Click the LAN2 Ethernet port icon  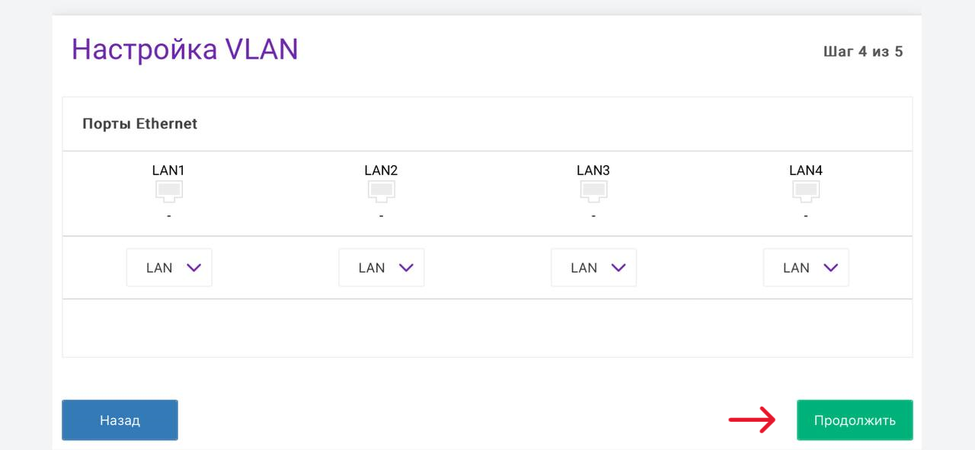coord(381,190)
